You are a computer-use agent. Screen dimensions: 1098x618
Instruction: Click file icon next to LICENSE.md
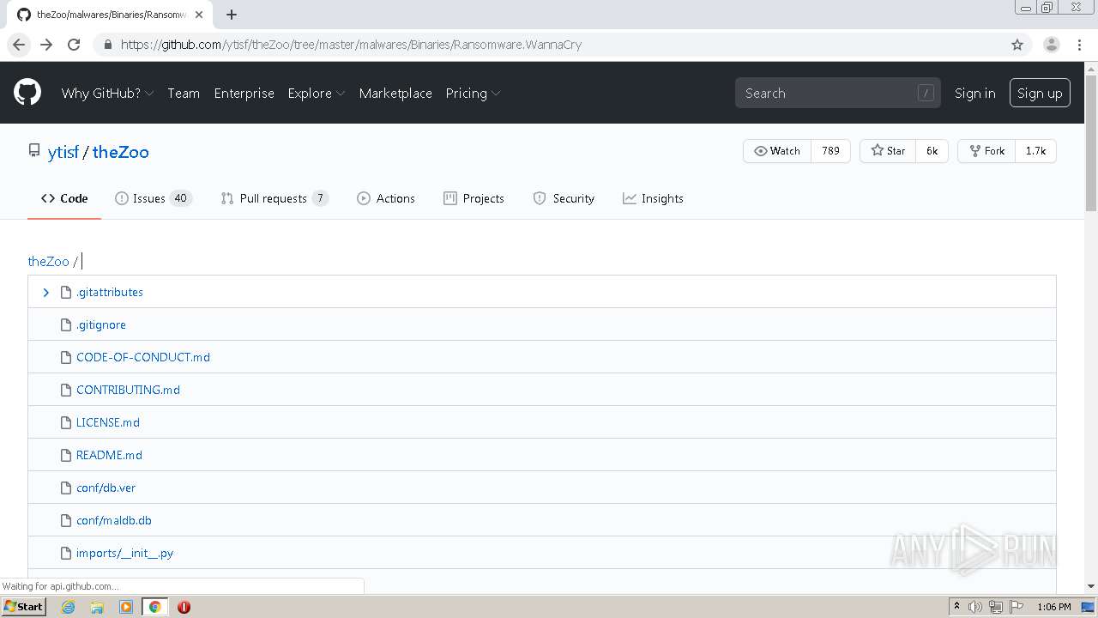pos(66,422)
